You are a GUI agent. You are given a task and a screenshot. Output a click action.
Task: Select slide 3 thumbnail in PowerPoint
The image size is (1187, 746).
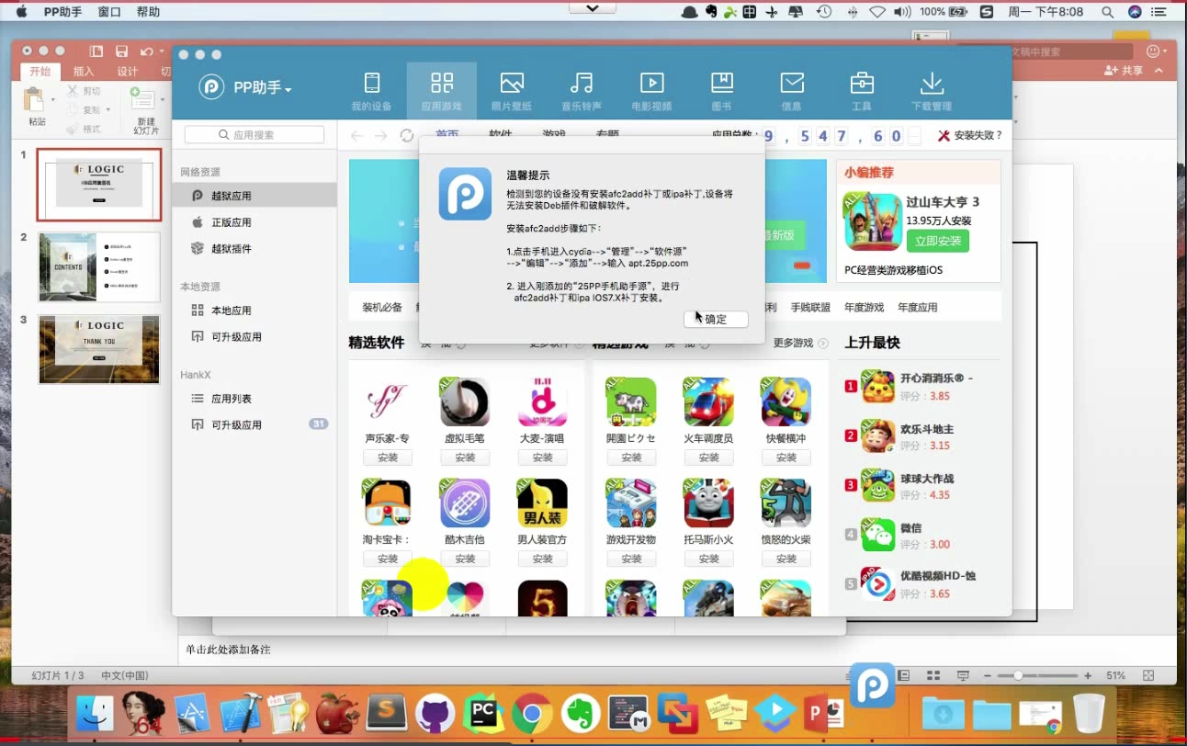99,349
